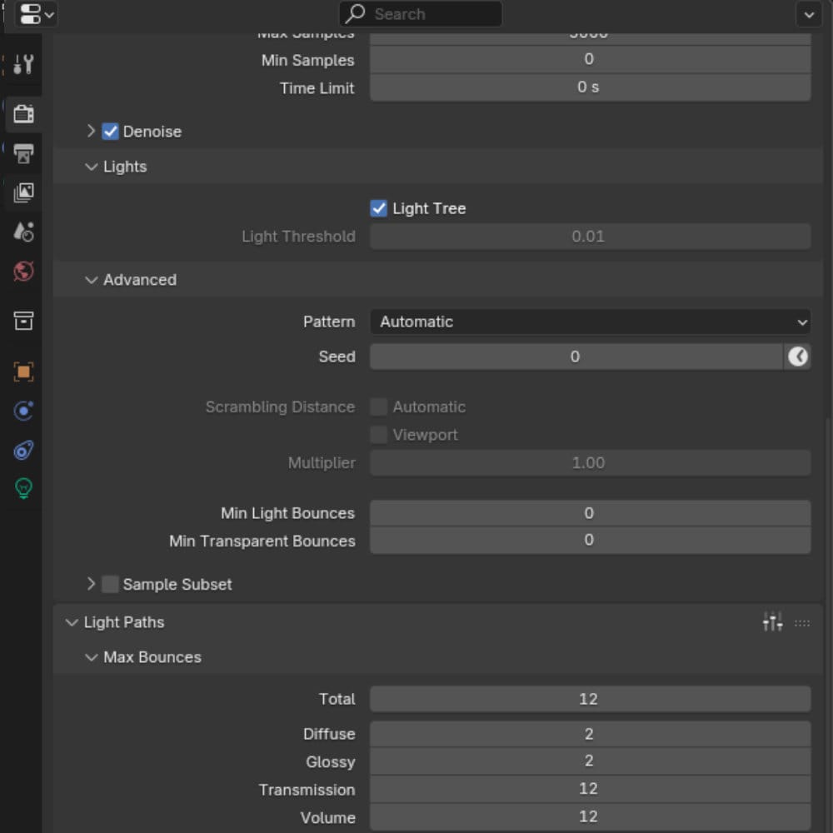Image resolution: width=833 pixels, height=833 pixels.
Task: Click the Light Paths presets icon
Action: pos(772,622)
